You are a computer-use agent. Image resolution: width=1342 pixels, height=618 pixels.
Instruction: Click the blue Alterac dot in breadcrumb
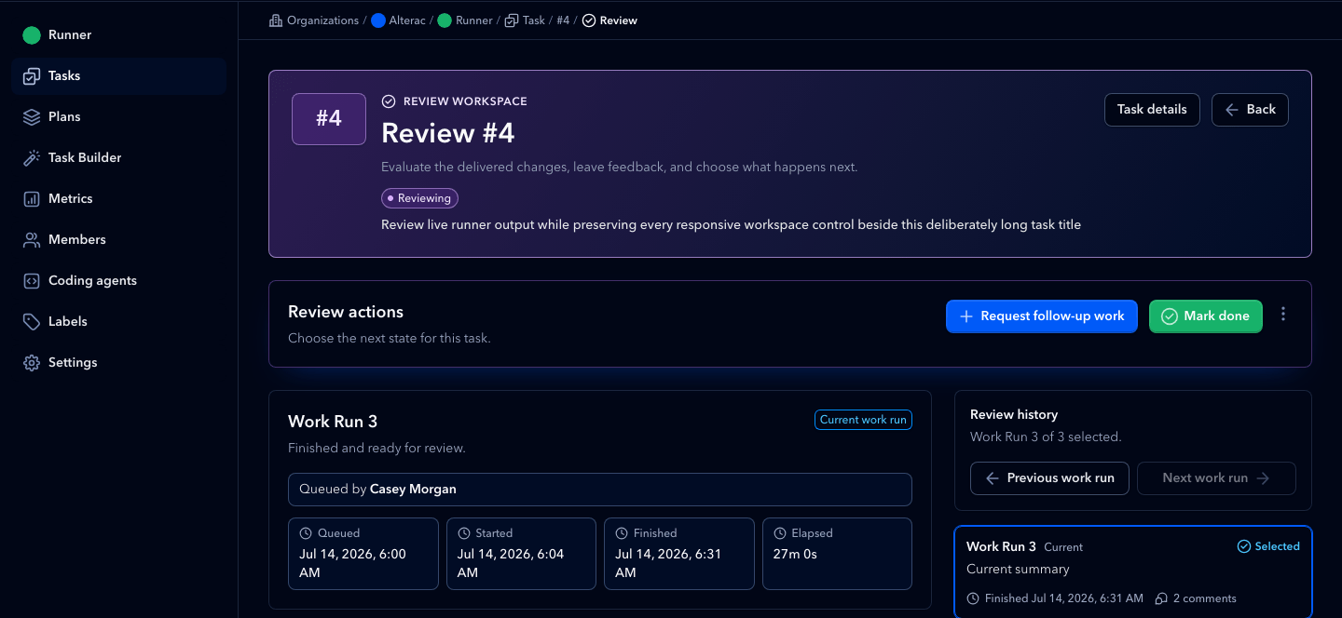pyautogui.click(x=378, y=20)
